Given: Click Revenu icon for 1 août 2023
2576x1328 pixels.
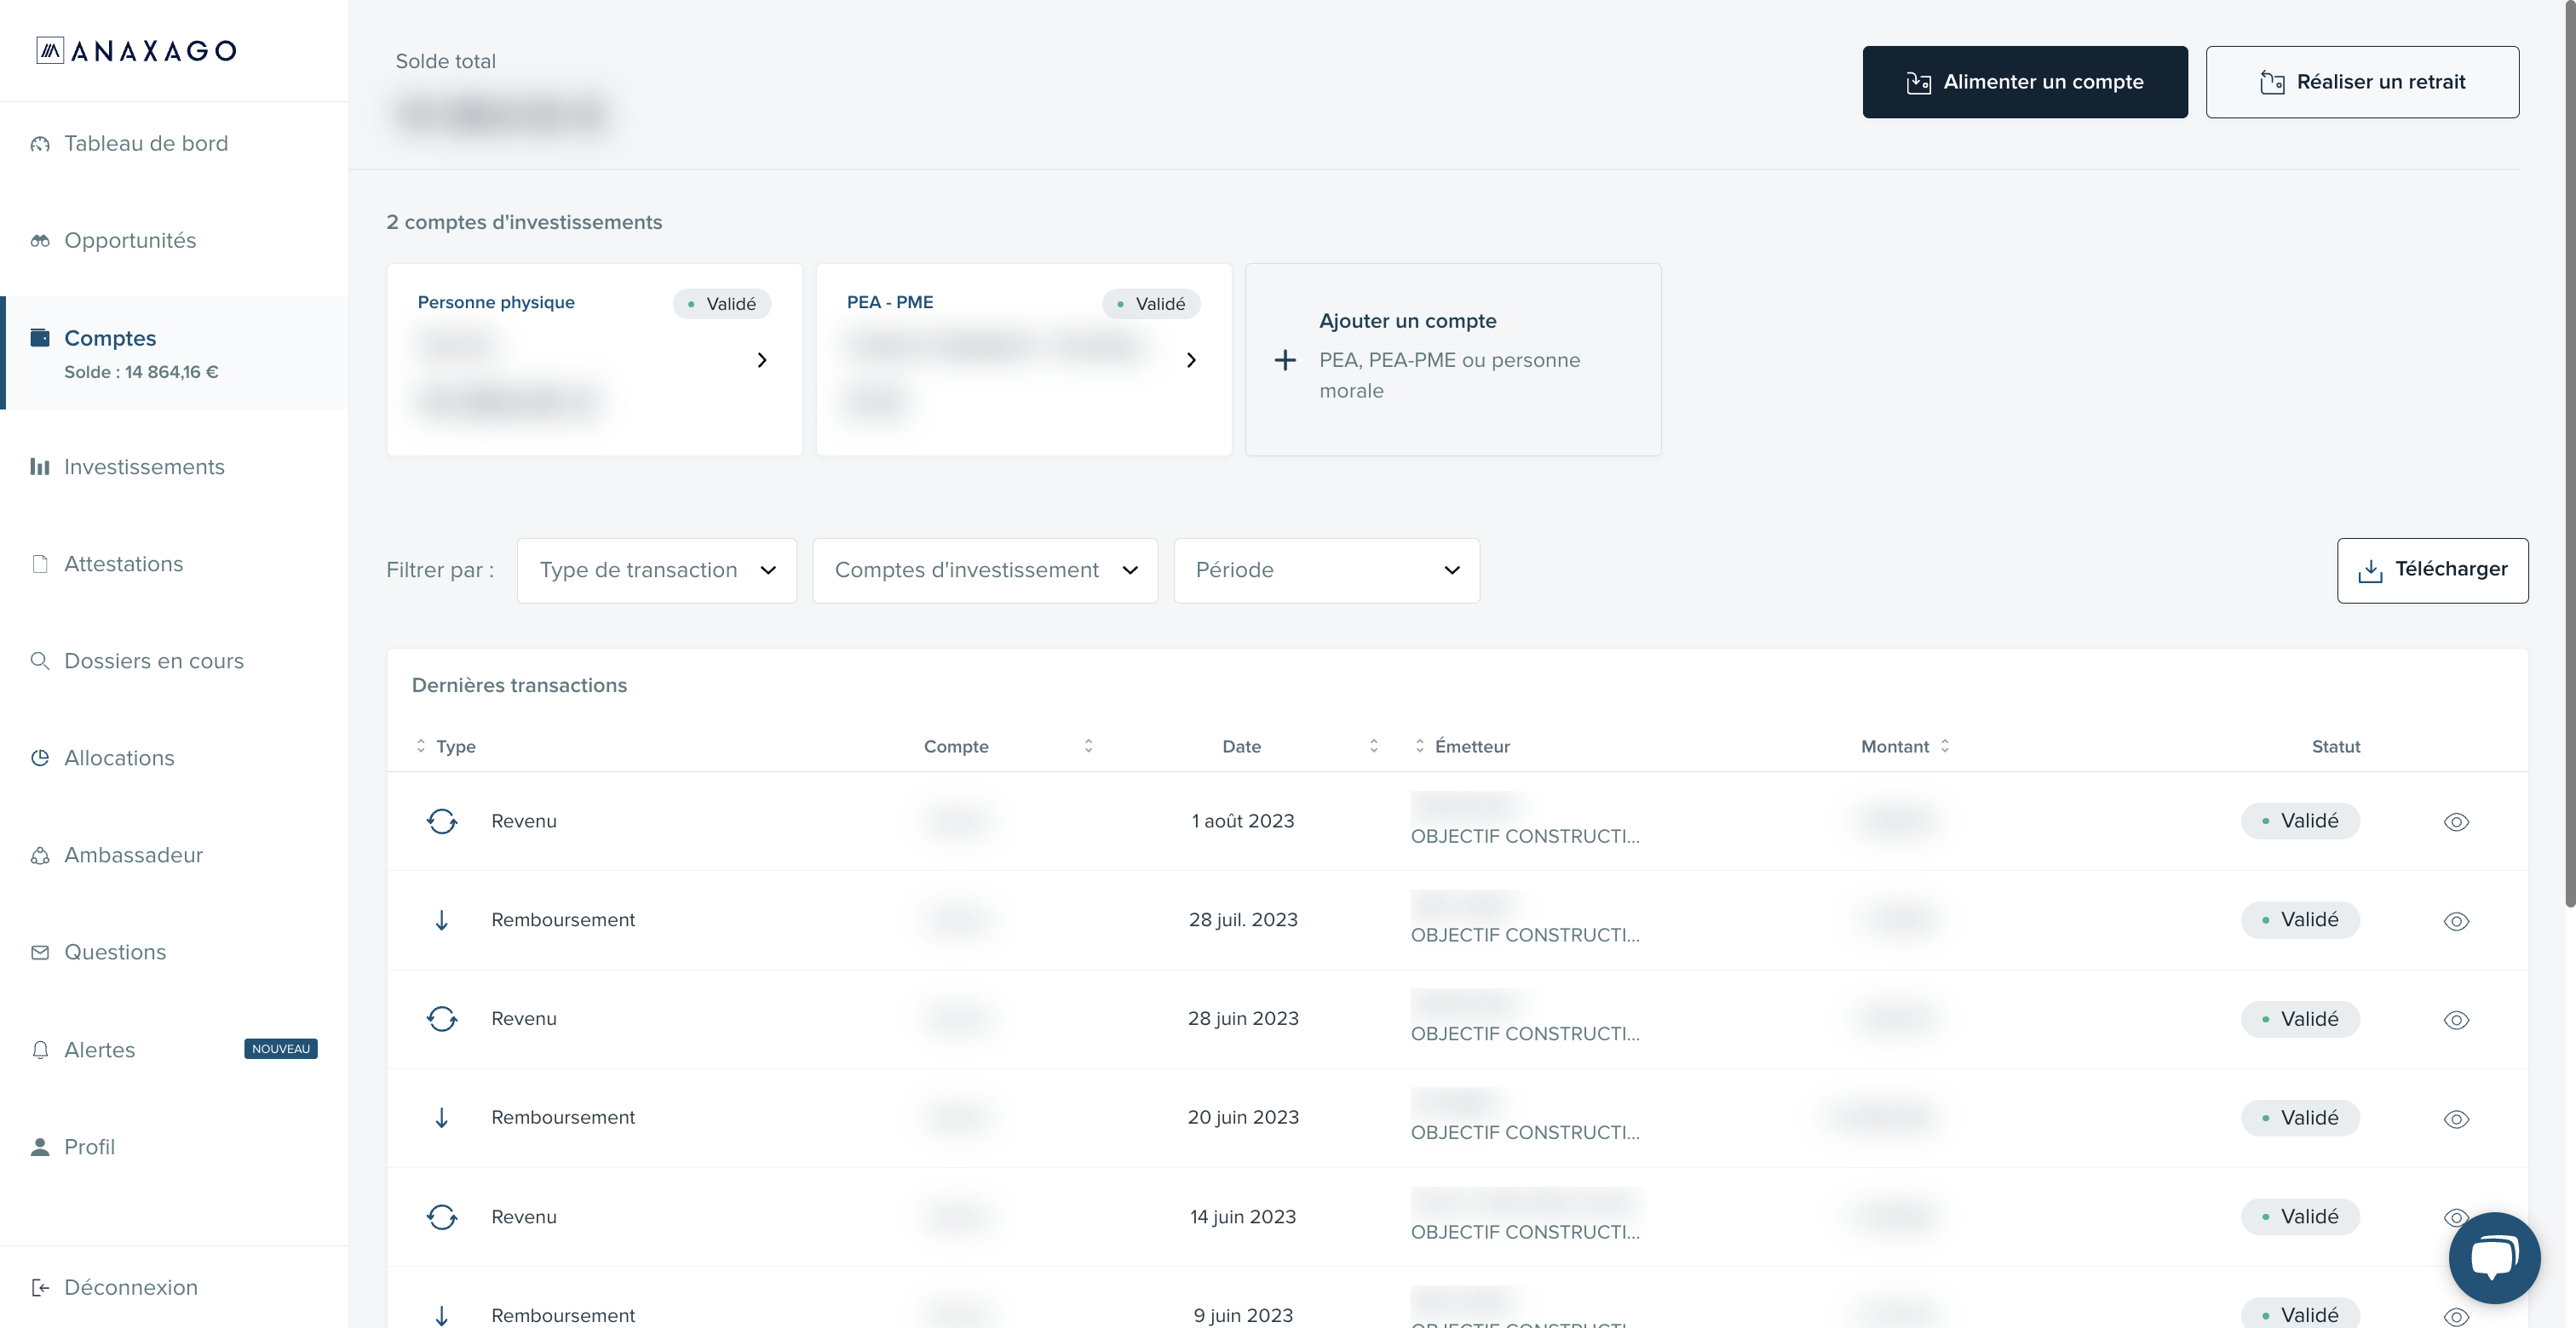Looking at the screenshot, I should point(442,821).
